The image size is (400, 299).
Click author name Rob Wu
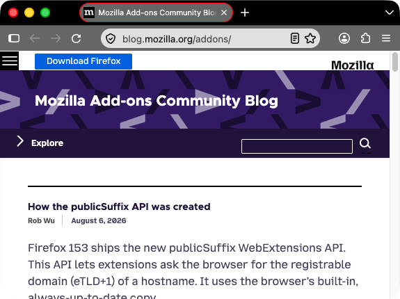pos(41,220)
